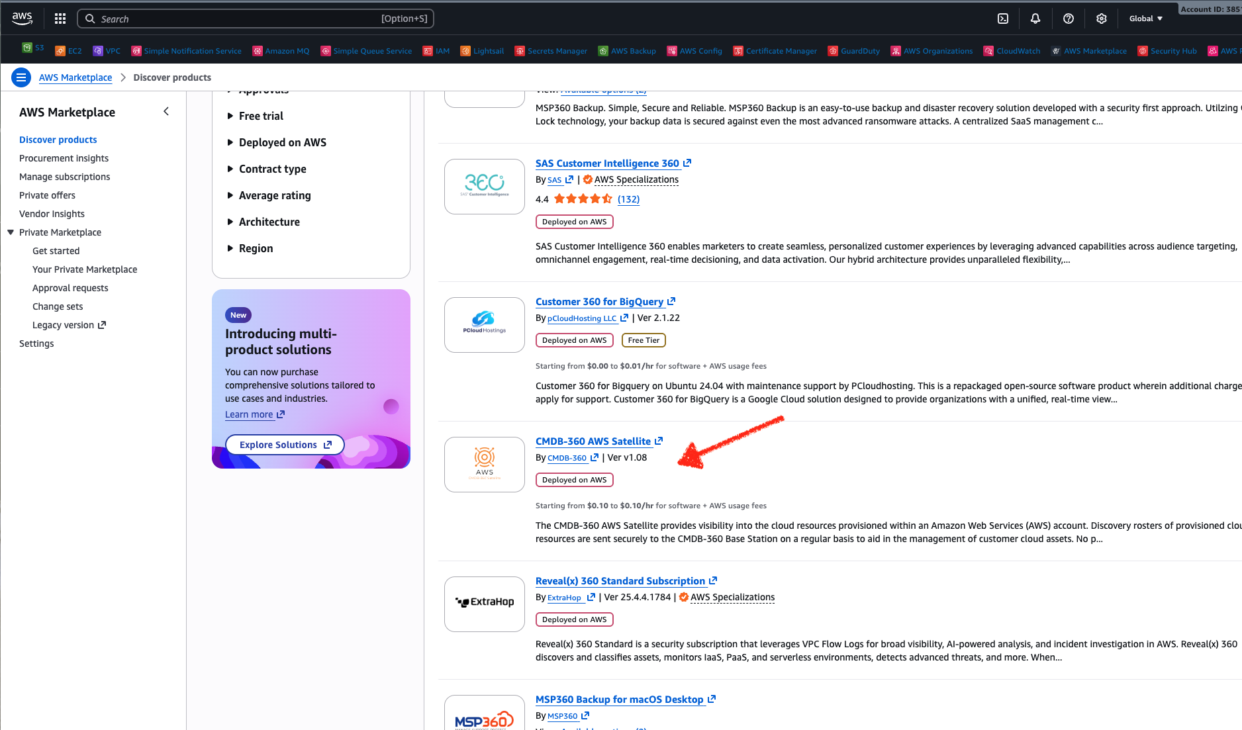Click the CMDB-360 AWS product logo
Screen dimensions: 1242x730
click(x=485, y=465)
